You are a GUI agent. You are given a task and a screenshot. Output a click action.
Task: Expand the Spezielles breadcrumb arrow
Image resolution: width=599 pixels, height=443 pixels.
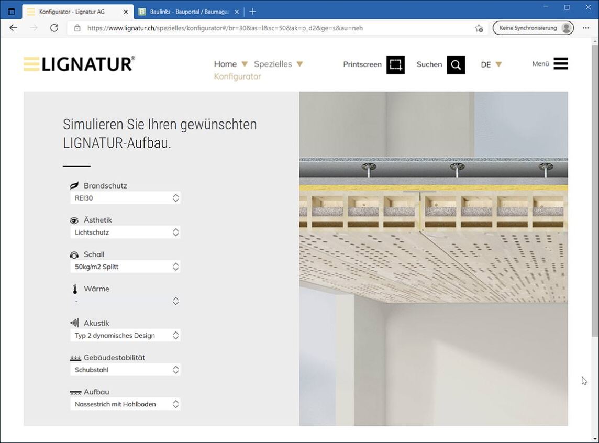[299, 64]
